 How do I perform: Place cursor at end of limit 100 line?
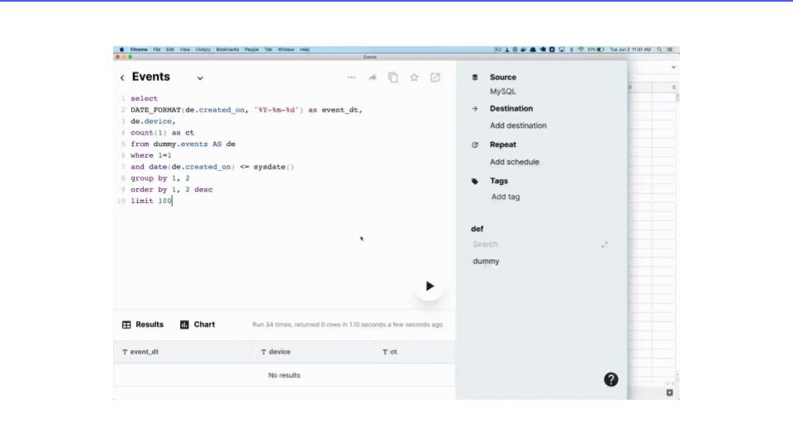(x=173, y=202)
